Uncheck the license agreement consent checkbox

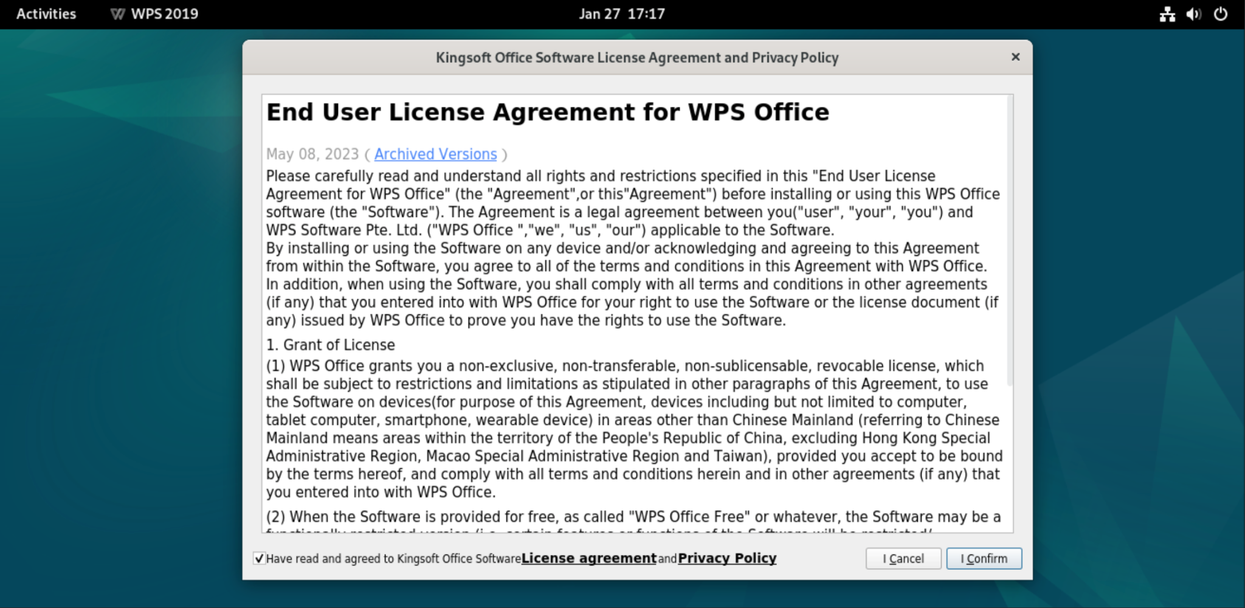259,558
